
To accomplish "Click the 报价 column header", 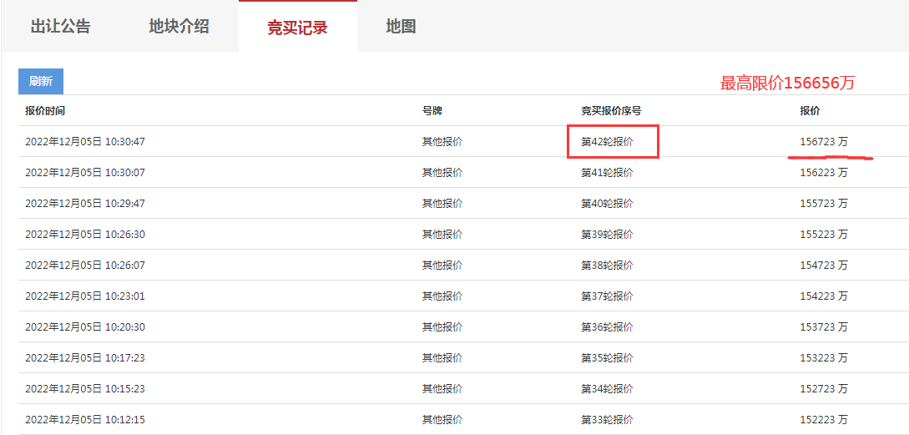I will pyautogui.click(x=810, y=111).
